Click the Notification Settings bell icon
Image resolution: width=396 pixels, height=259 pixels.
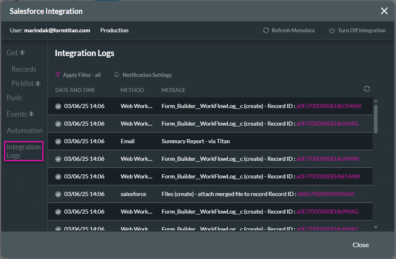[116, 74]
